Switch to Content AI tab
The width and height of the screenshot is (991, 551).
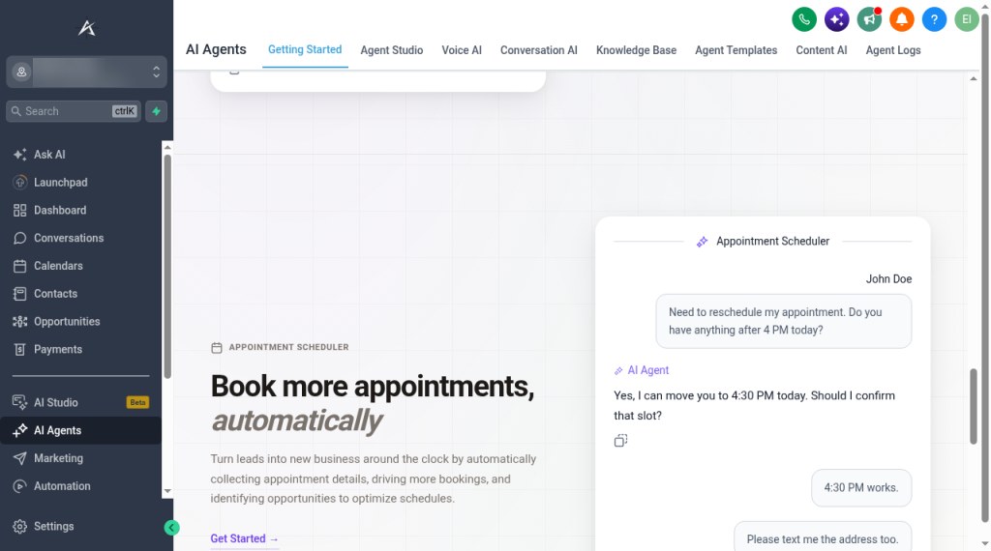(821, 50)
